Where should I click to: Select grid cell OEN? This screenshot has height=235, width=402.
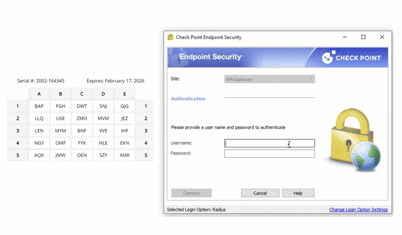82,155
